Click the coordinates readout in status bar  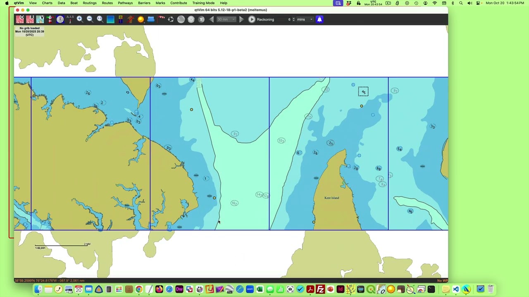[x=50, y=280]
